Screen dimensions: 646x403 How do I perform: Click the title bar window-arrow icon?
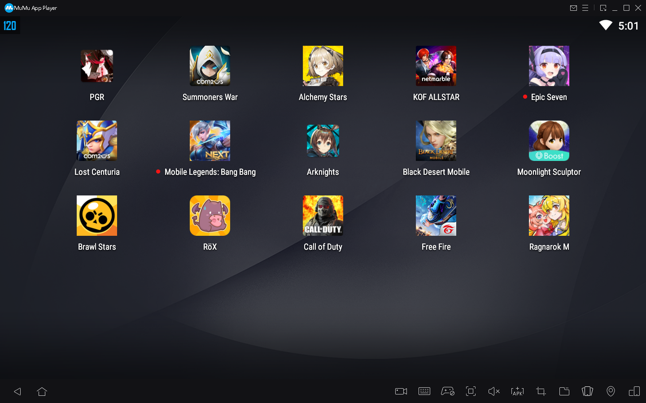click(603, 8)
